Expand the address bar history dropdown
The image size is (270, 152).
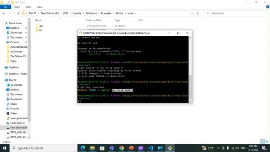(192, 13)
